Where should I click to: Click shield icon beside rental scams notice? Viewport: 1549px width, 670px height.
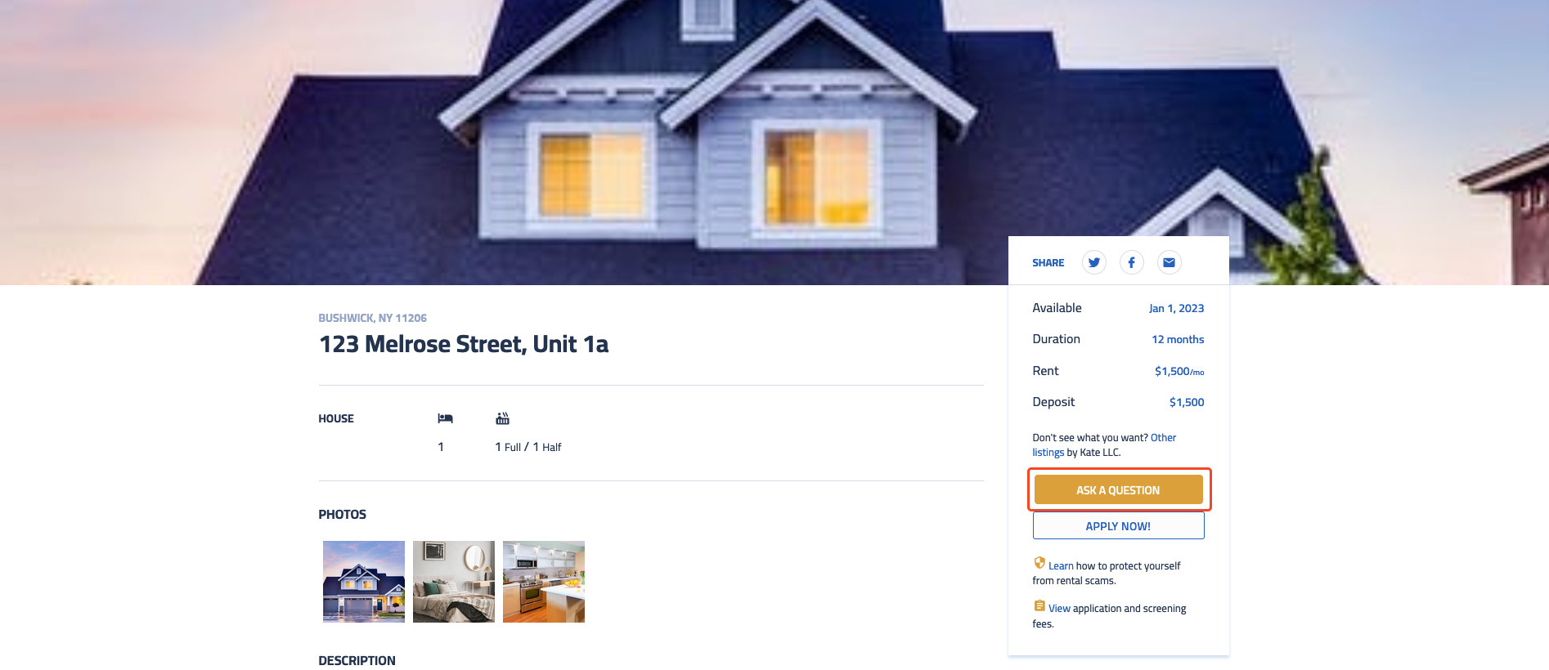[1039, 562]
